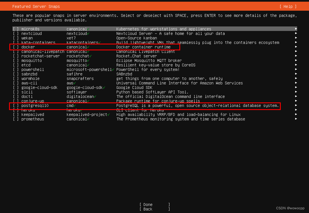
Task: Expand details arrow for keepalived row
Action: coord(296,115)
